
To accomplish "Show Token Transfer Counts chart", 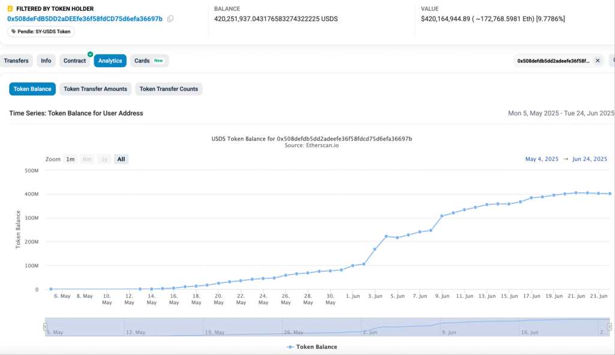I will tap(169, 89).
